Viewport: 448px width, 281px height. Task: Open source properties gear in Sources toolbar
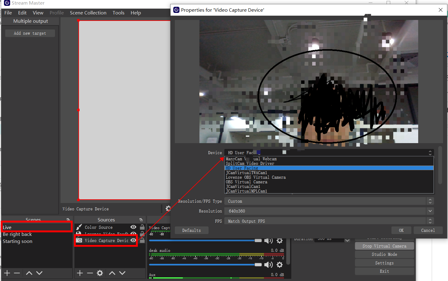(100, 273)
